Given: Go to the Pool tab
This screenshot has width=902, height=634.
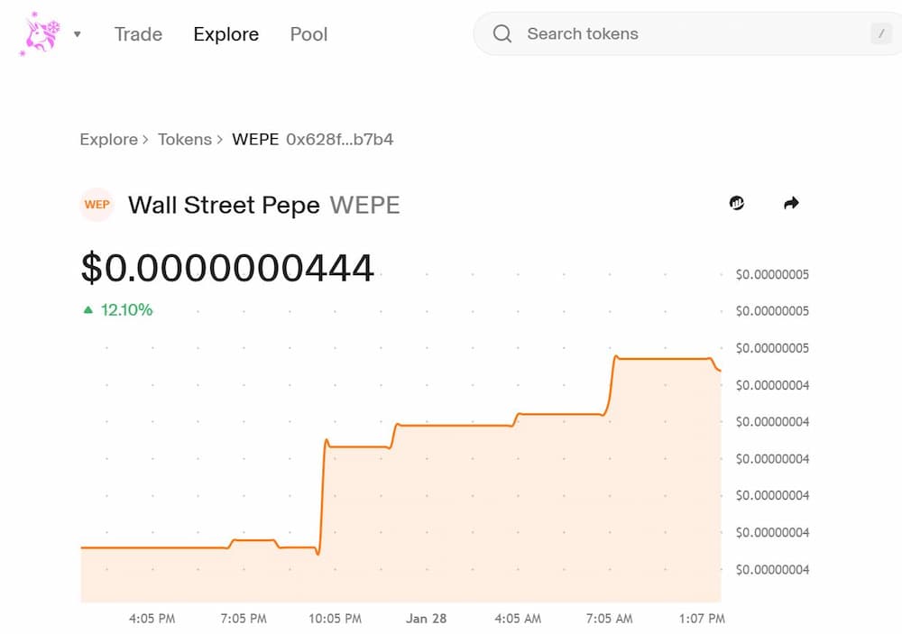Looking at the screenshot, I should 308,34.
